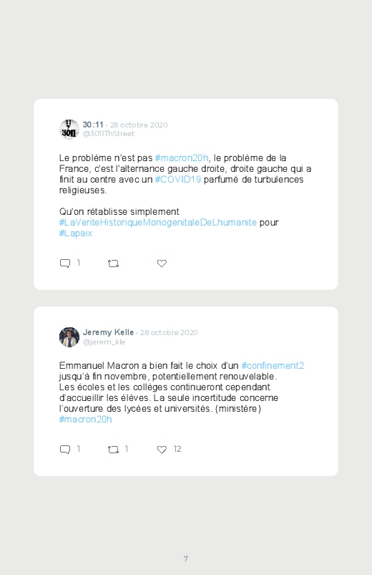Screen dimensions: 372x575
Task: Like the 30:11 tweet with the heart icon
Action: (162, 264)
